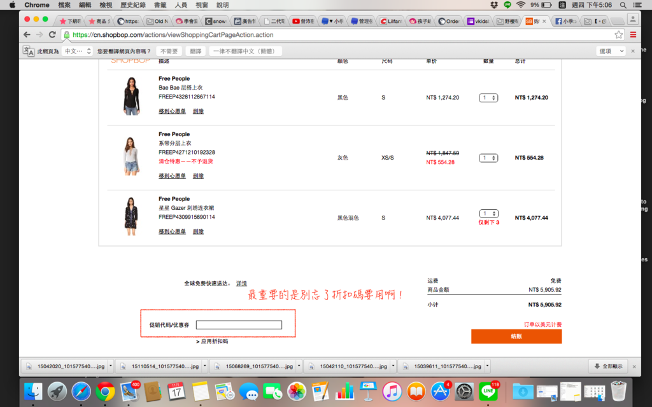Viewport: 652px width, 407px height.
Task: Go back with the browser back arrow
Action: click(x=27, y=35)
